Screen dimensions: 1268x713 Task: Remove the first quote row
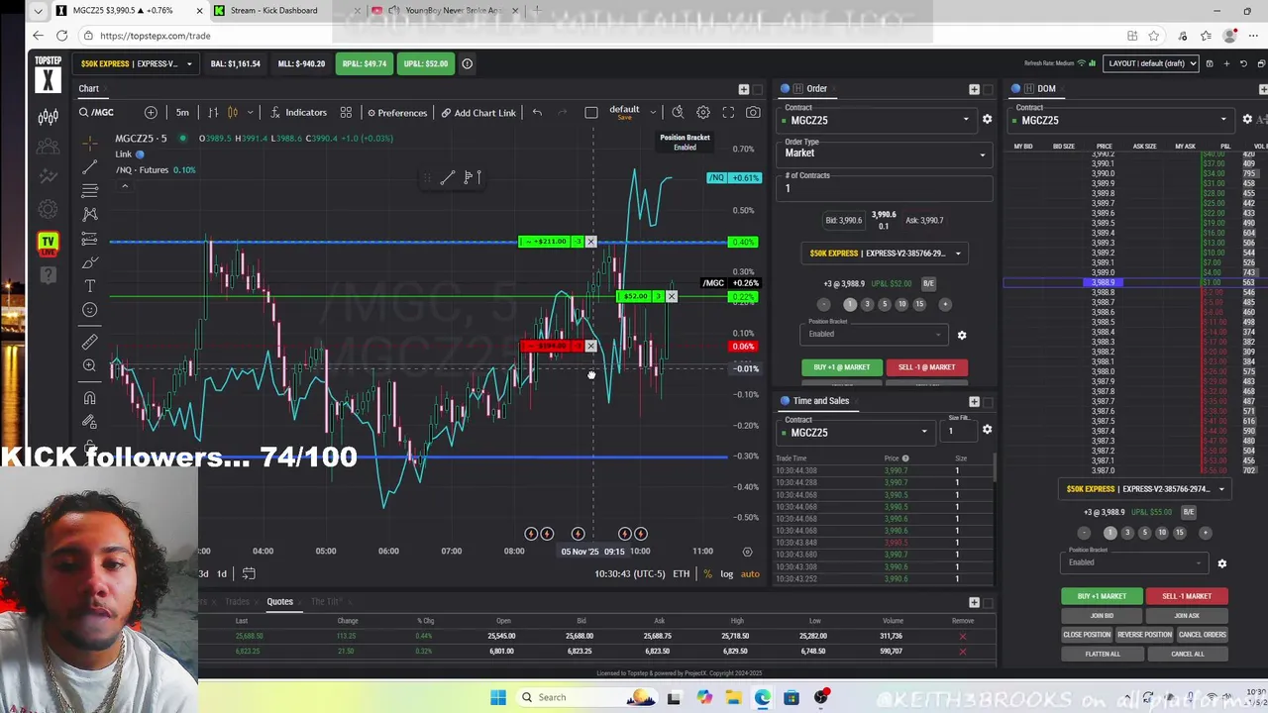962,636
